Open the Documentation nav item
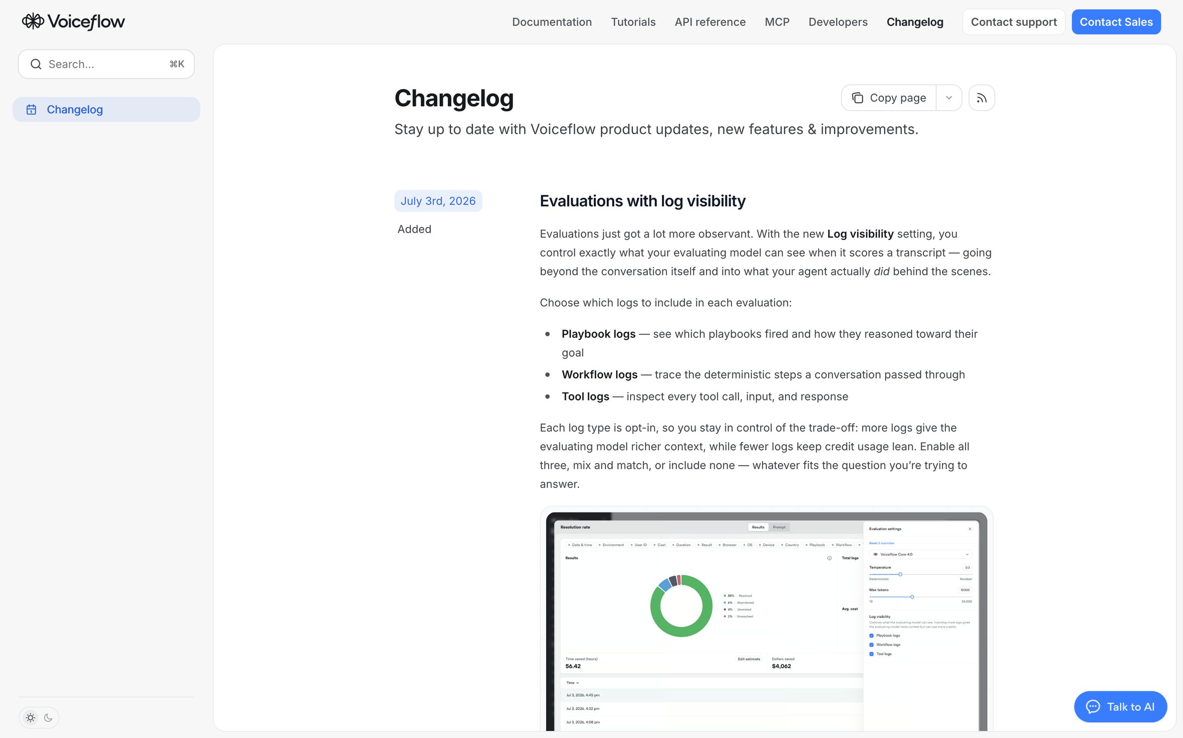The height and width of the screenshot is (738, 1183). click(552, 22)
